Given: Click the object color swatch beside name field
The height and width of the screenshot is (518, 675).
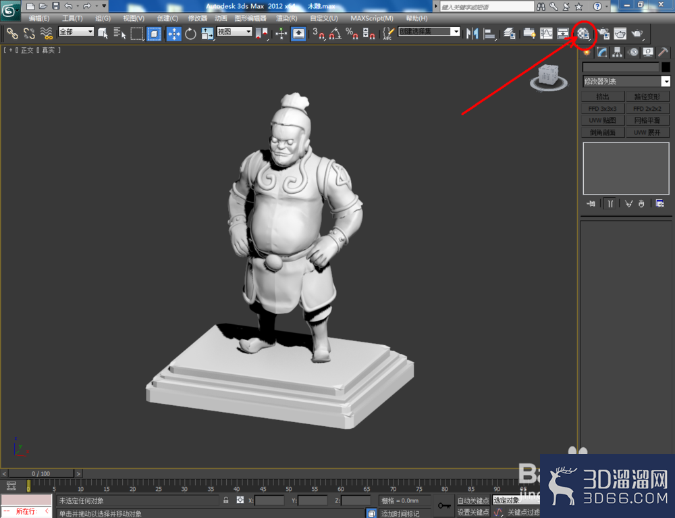Looking at the screenshot, I should coord(666,67).
